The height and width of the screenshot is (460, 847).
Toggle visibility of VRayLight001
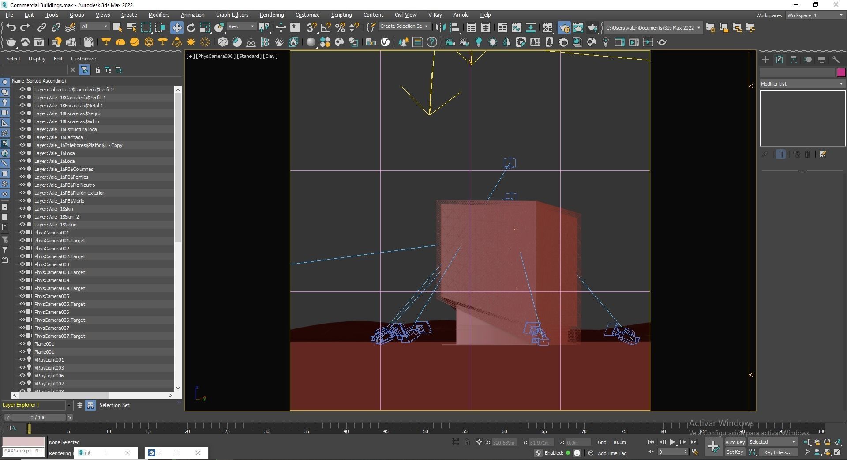click(x=22, y=360)
